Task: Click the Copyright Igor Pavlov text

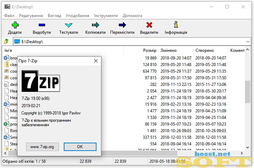Action: (x=51, y=113)
